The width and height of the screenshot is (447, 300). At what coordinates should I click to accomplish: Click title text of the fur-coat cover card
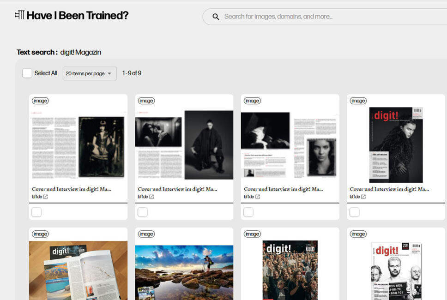coord(389,189)
